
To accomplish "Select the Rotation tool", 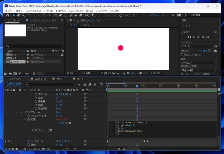I will click(45, 15).
